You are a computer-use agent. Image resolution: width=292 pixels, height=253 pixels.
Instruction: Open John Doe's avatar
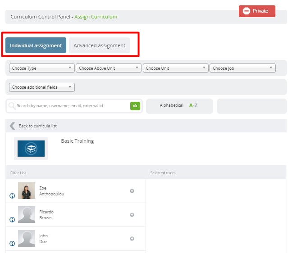[27, 238]
